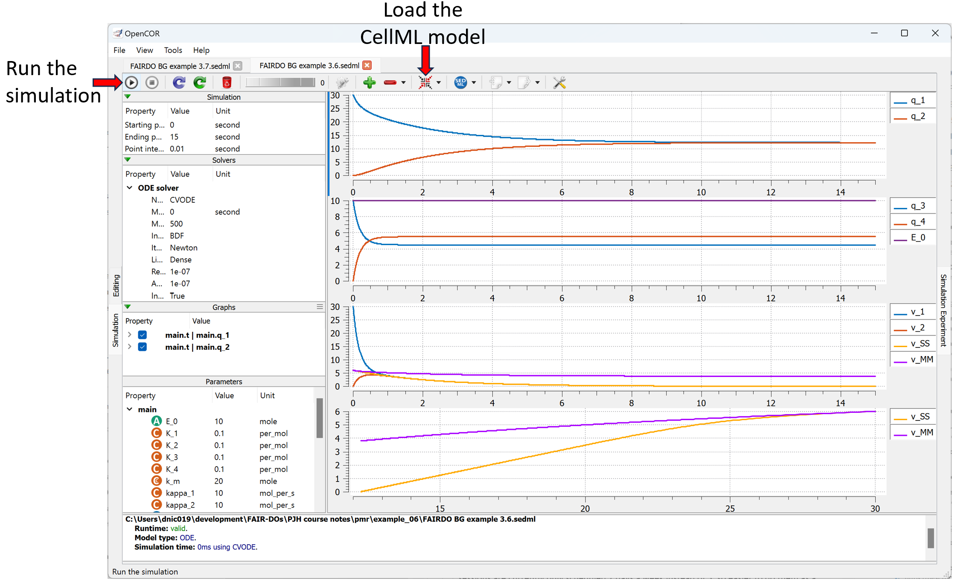The height and width of the screenshot is (584, 955).
Task: Uncheck main.t | main.q_2 graph
Action: [143, 347]
